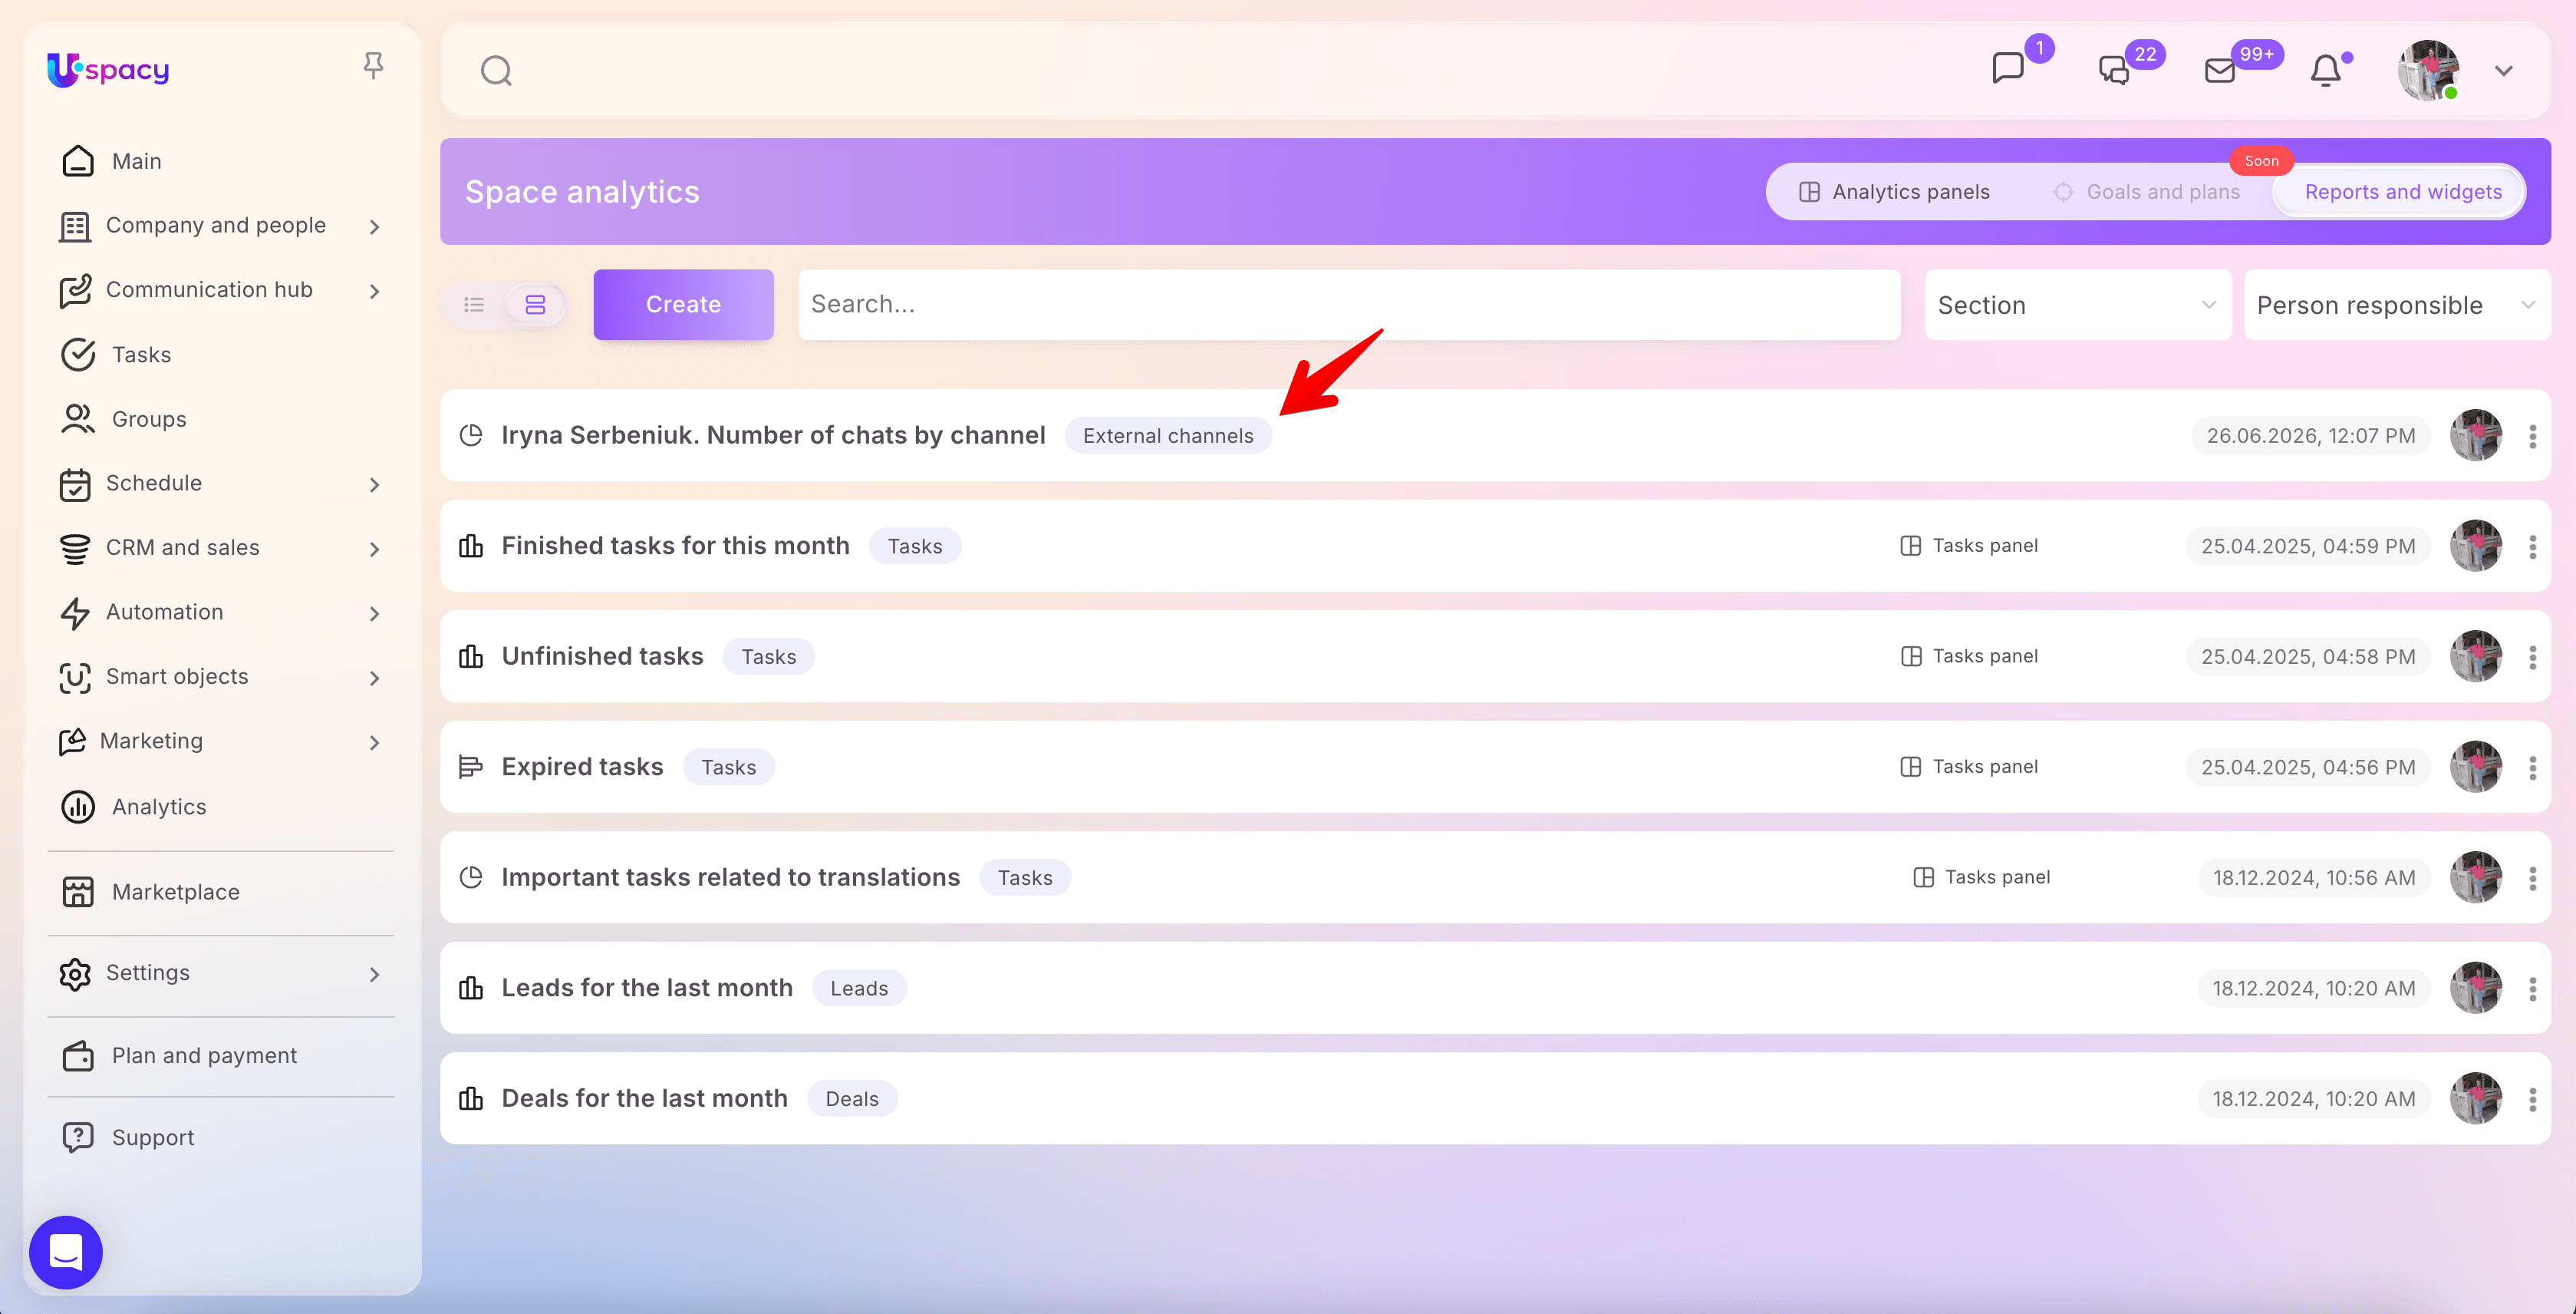Click the Smart objects icon
The width and height of the screenshot is (2576, 1314).
click(75, 678)
